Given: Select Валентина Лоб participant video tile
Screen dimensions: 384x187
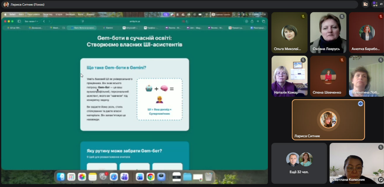Looking at the screenshot, I should click(366, 76).
